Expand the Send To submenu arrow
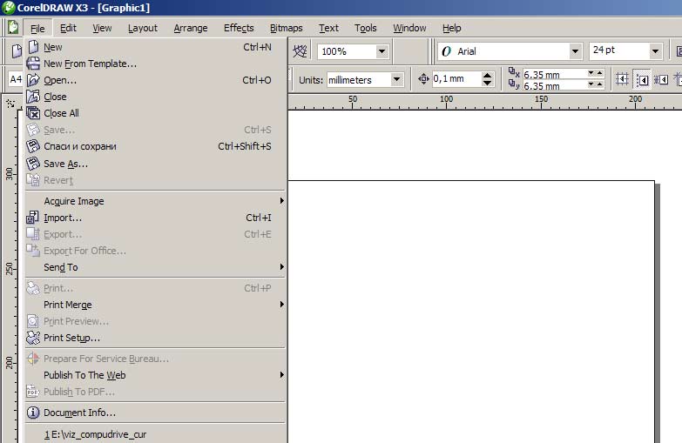682x443 pixels. (x=282, y=266)
